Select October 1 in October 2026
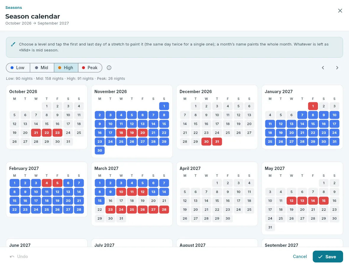This screenshot has height=266, width=349. (47, 106)
